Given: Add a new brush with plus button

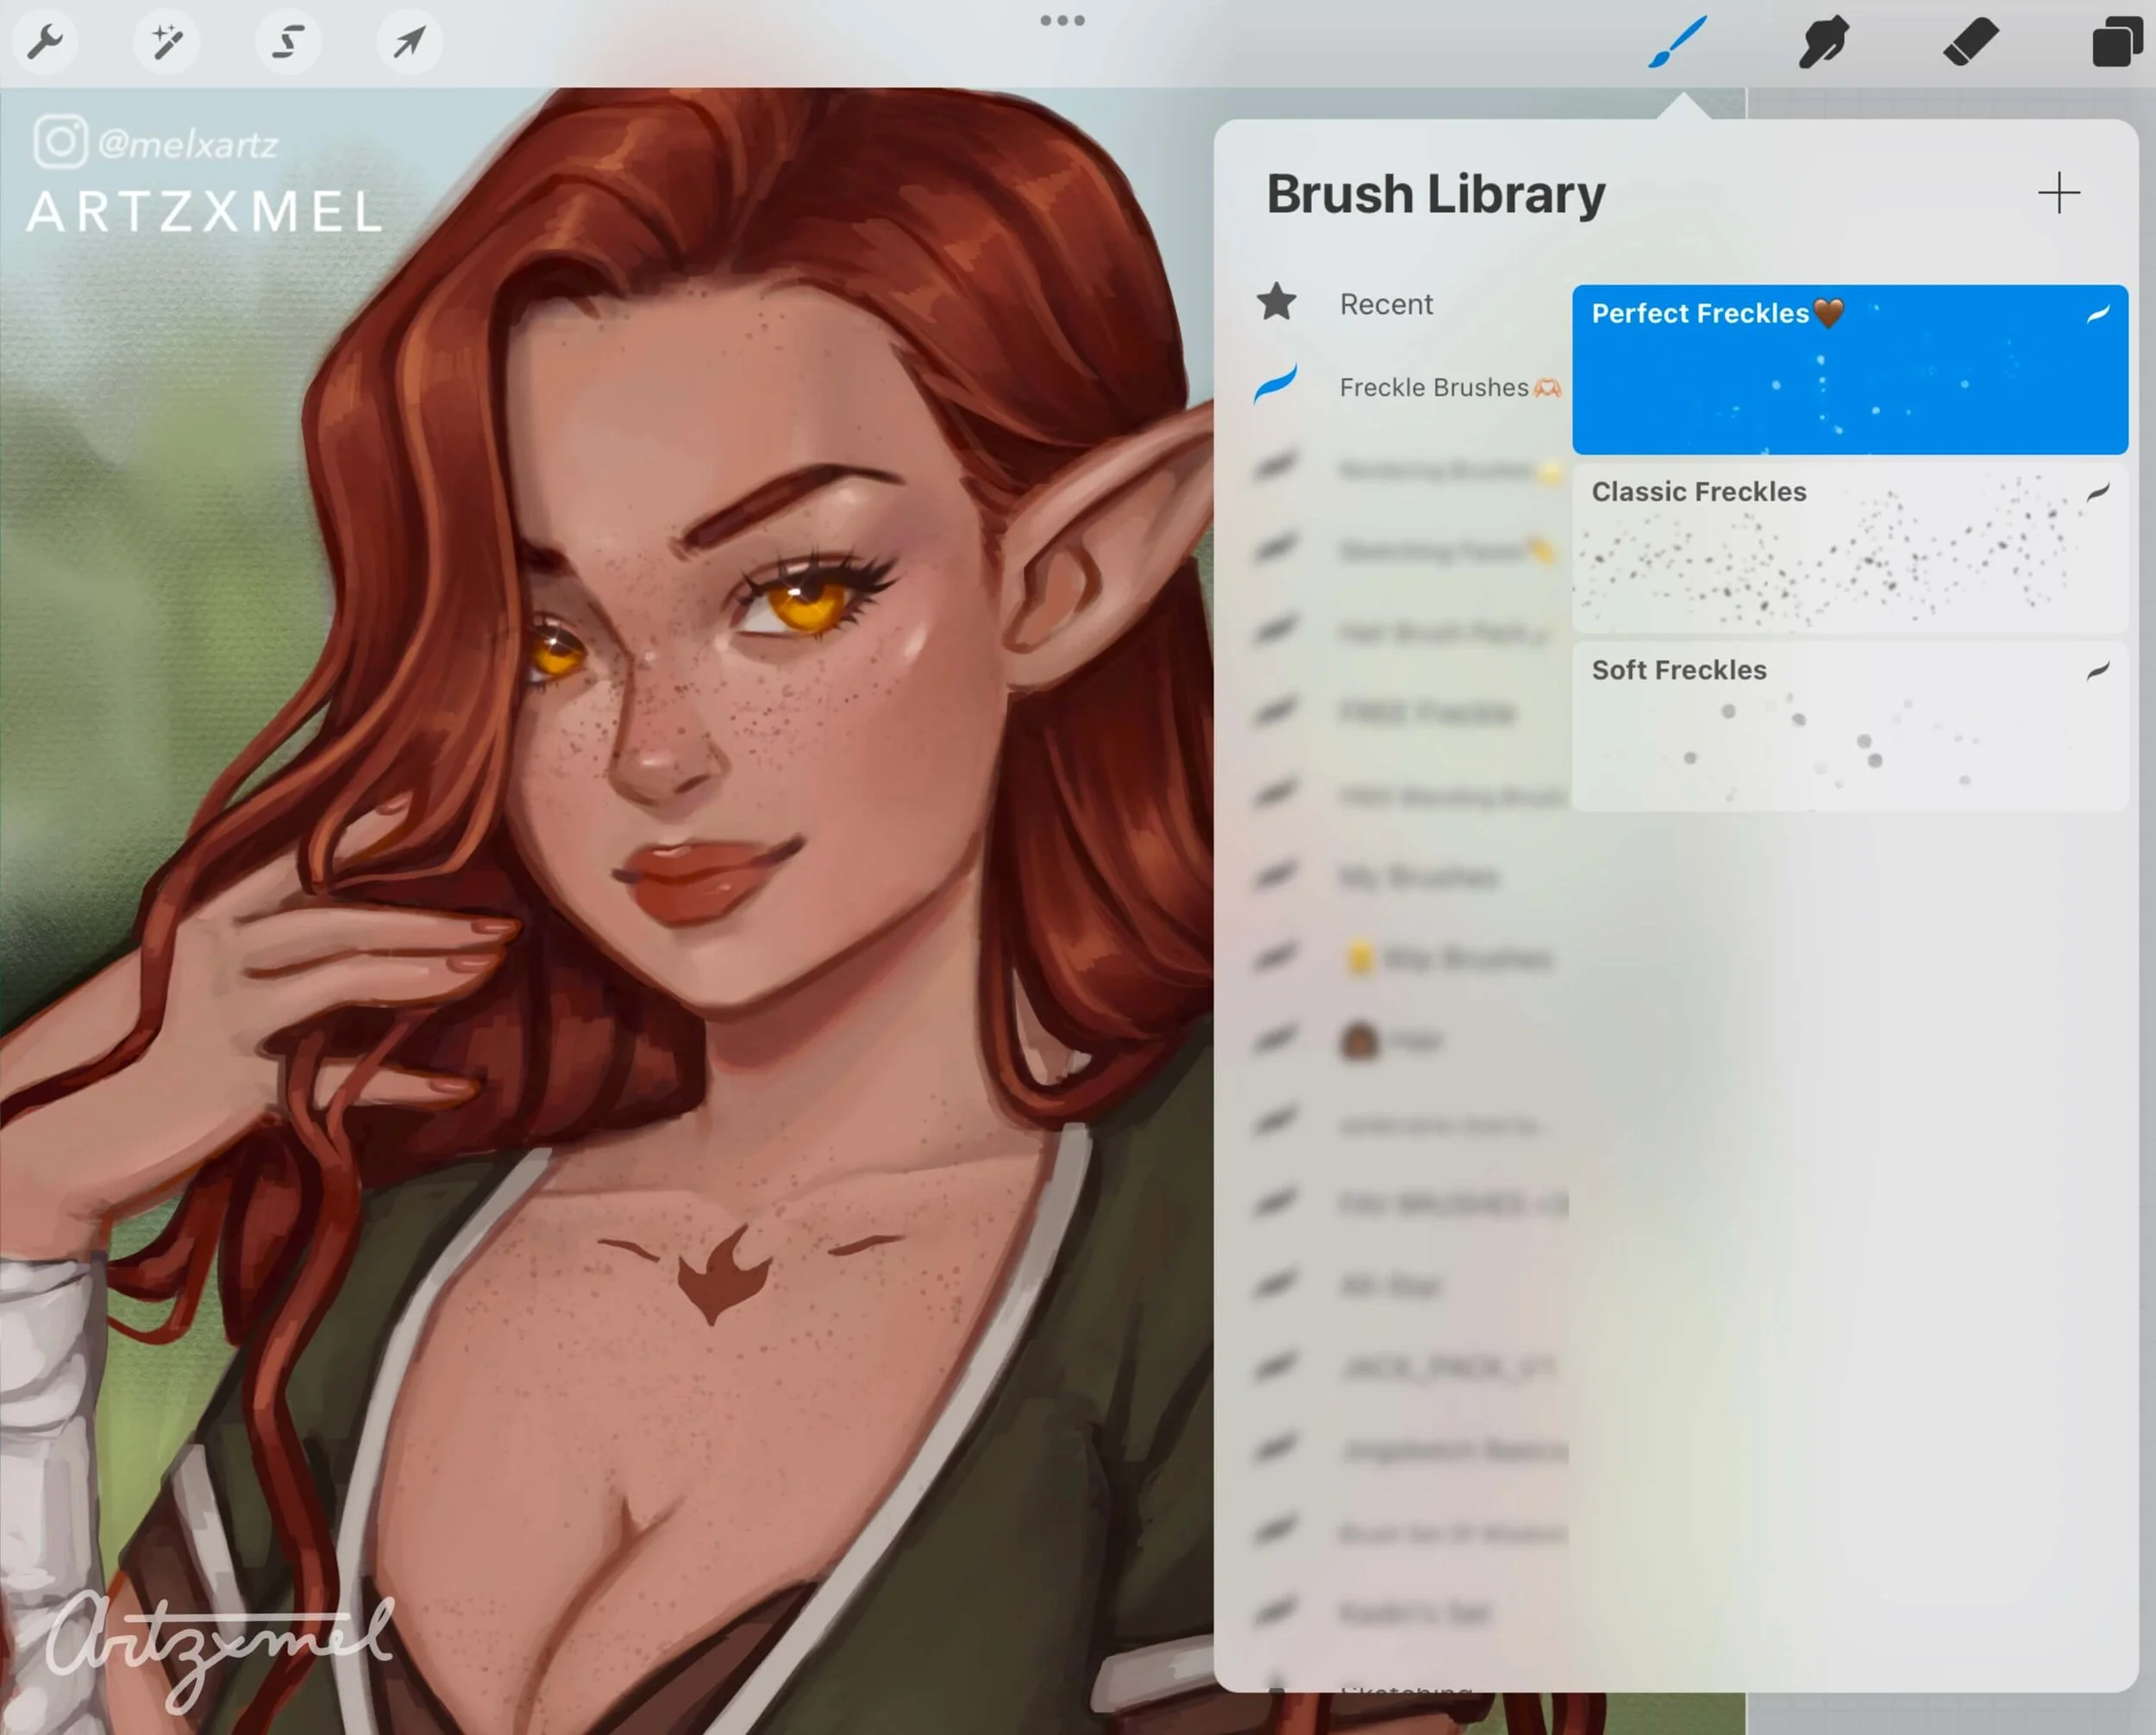Looking at the screenshot, I should [2058, 193].
